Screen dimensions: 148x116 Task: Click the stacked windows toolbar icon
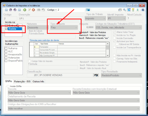(x=120, y=10)
